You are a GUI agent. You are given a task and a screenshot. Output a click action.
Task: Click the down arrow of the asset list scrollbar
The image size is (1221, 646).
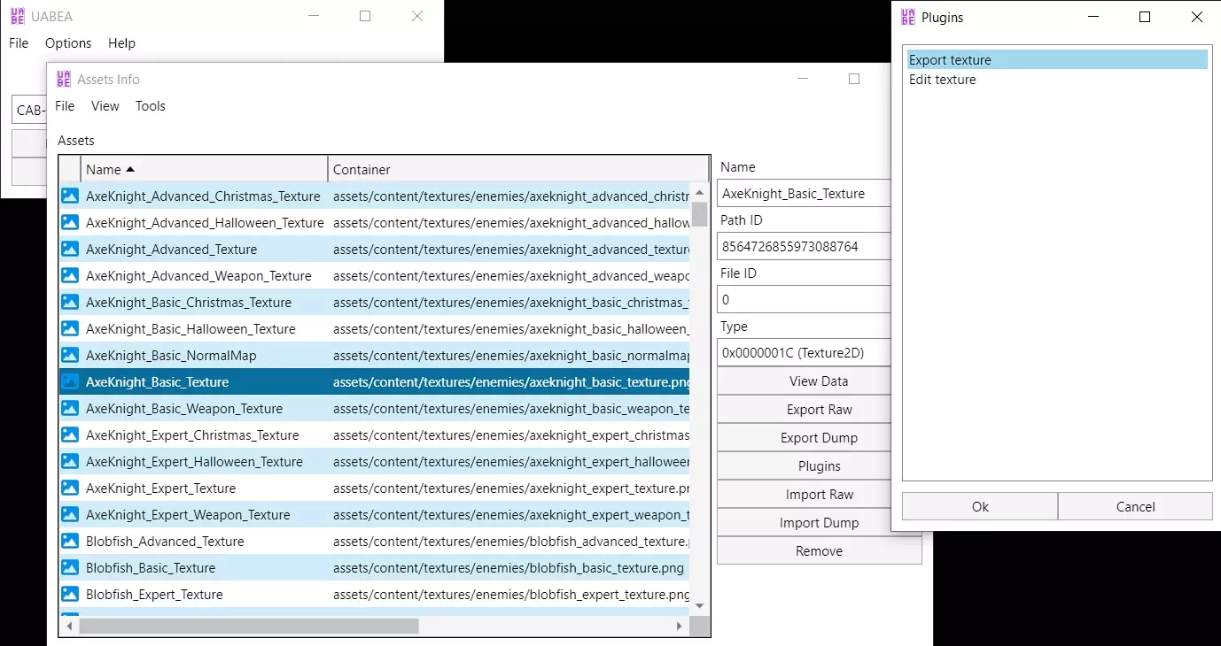tap(699, 606)
